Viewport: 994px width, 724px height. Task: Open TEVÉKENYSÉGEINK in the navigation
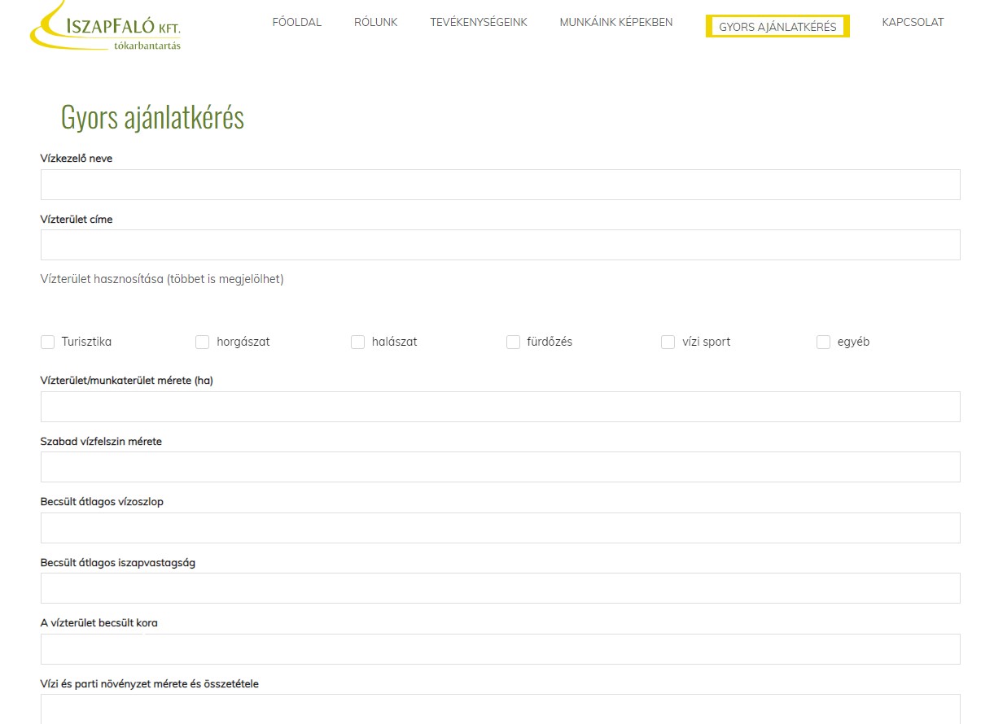pyautogui.click(x=479, y=23)
